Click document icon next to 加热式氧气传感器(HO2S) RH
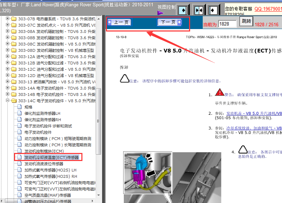 20,176
